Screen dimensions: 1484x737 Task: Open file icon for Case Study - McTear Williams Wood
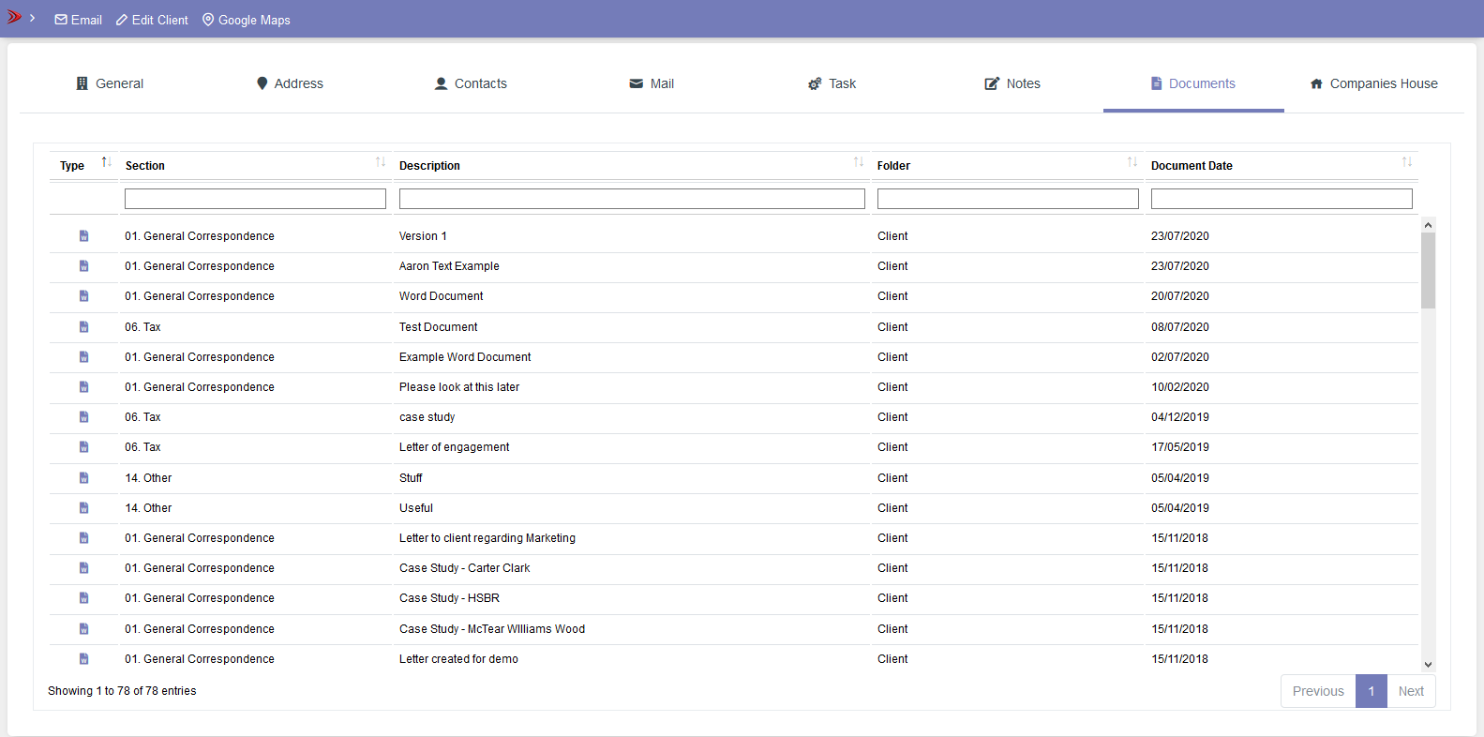click(83, 629)
